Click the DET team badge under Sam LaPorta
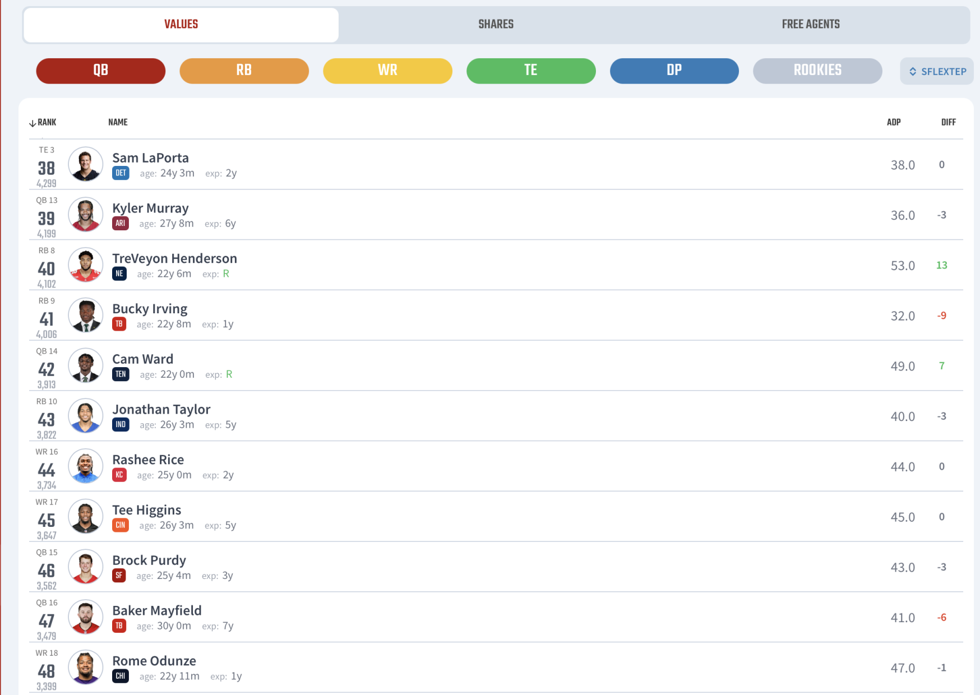Screen dimensions: 980x695 pos(121,173)
